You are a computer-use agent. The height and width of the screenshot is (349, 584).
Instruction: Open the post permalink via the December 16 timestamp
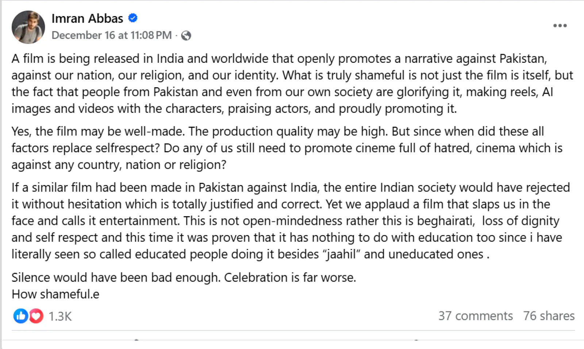(x=111, y=35)
